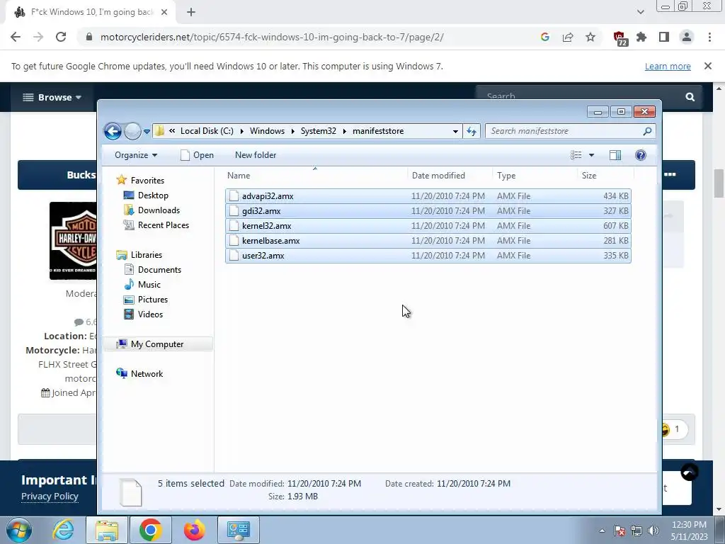Open the Windows Start menu
Image resolution: width=725 pixels, height=544 pixels.
click(x=18, y=530)
